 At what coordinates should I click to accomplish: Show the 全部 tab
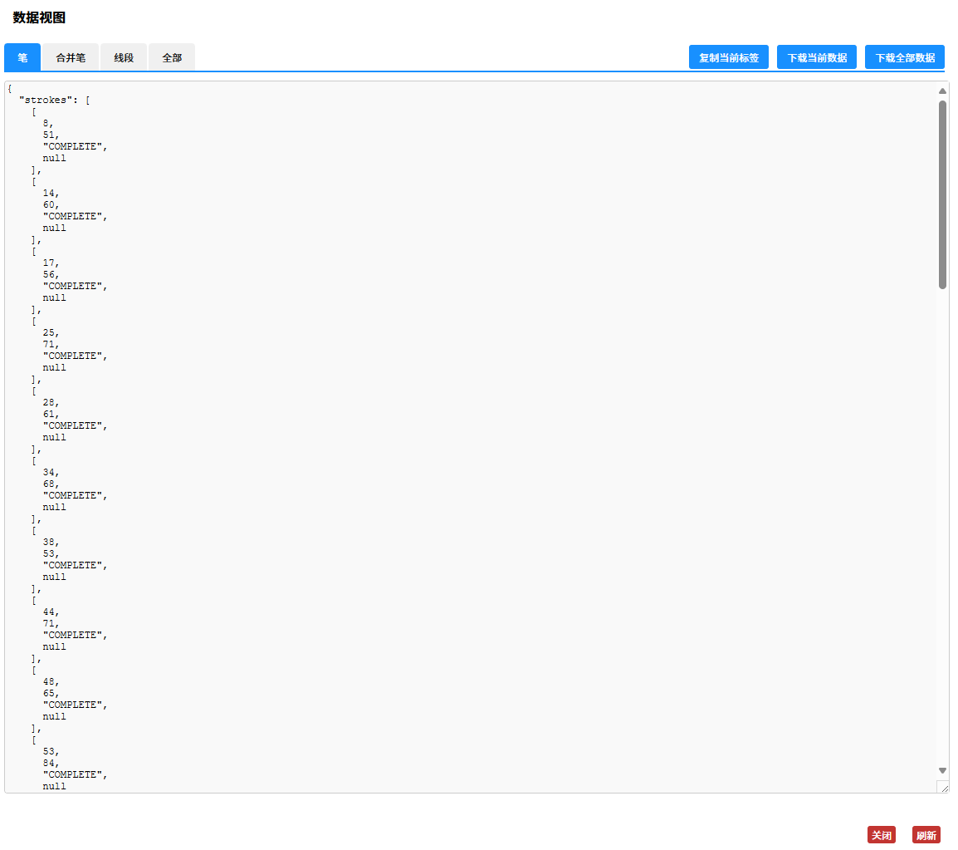coord(172,58)
